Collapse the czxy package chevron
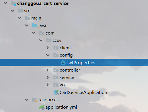This screenshot has width=148, height=112. 41,40
